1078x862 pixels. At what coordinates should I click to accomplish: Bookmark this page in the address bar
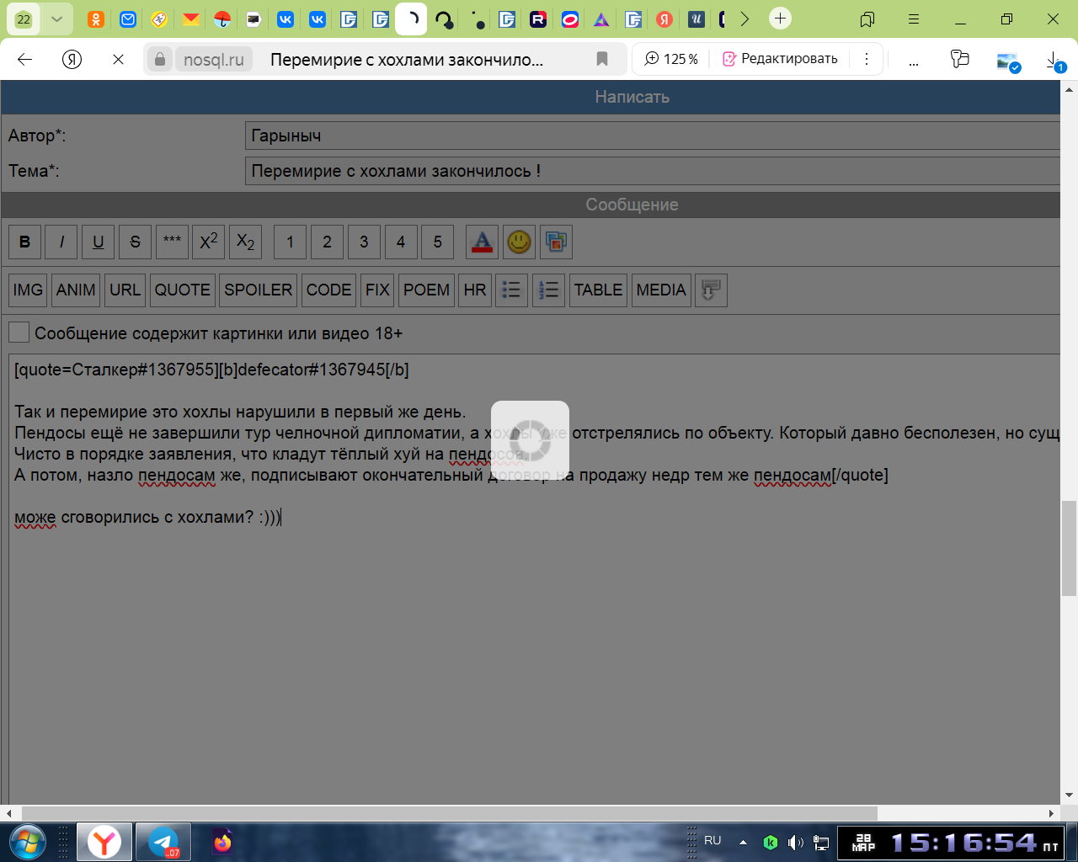click(602, 59)
